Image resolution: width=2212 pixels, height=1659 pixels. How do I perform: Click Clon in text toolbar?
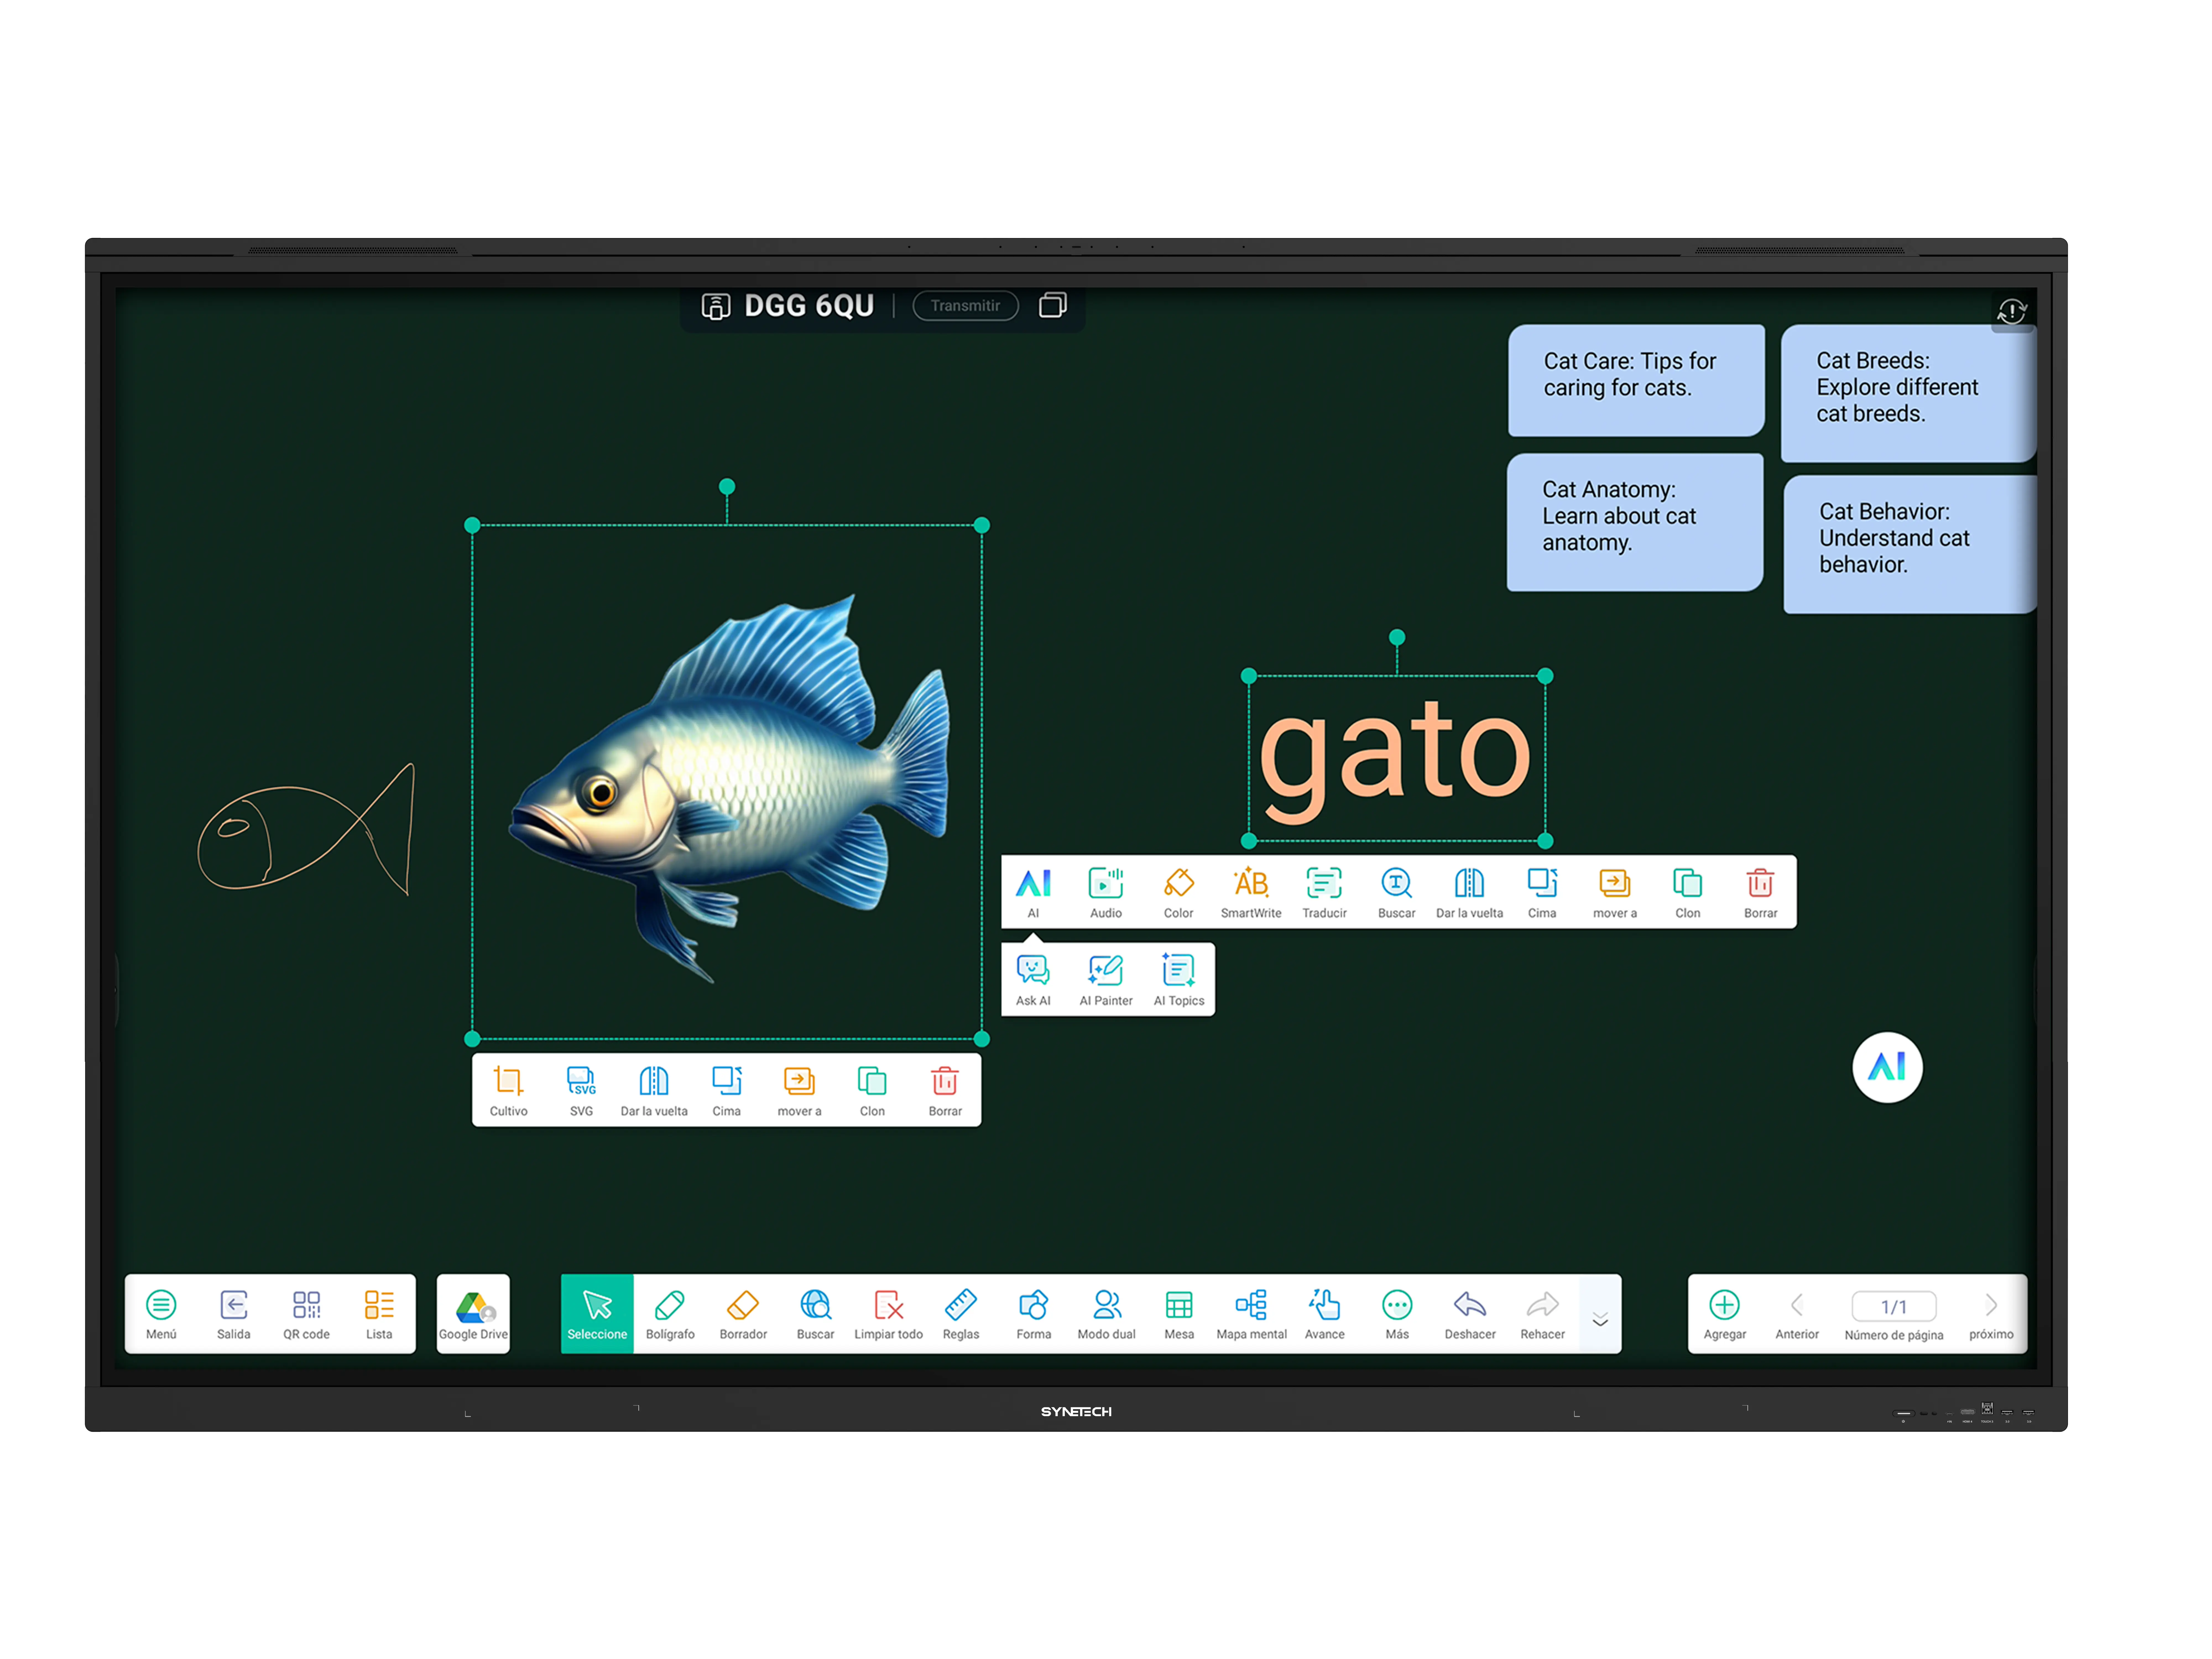pyautogui.click(x=1688, y=892)
